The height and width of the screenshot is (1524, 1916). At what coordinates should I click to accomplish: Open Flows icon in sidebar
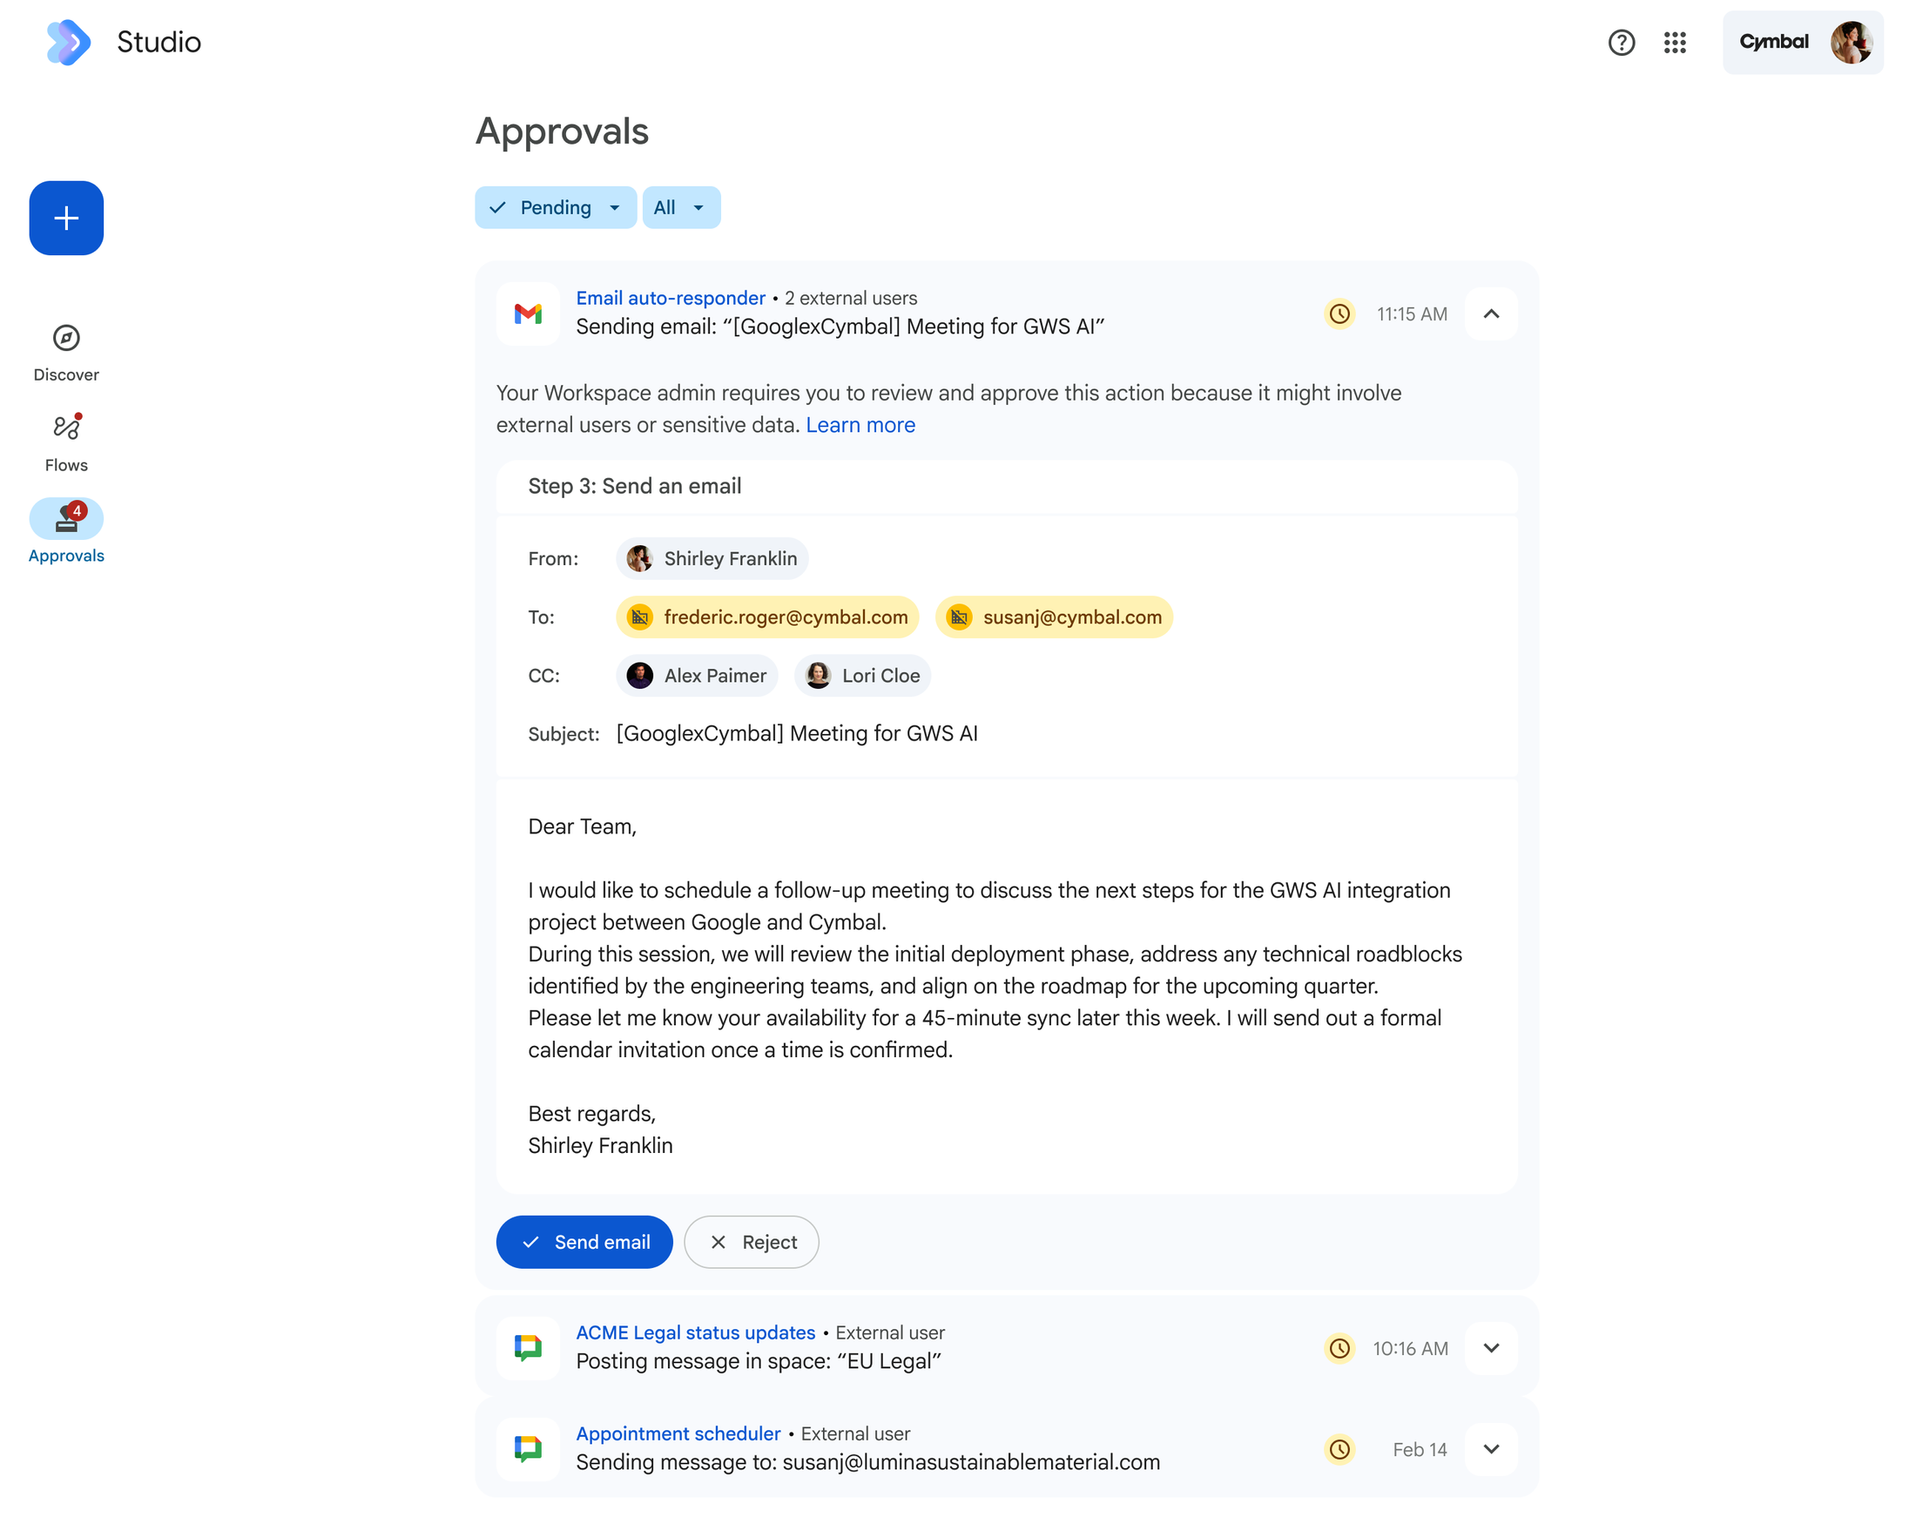click(67, 428)
